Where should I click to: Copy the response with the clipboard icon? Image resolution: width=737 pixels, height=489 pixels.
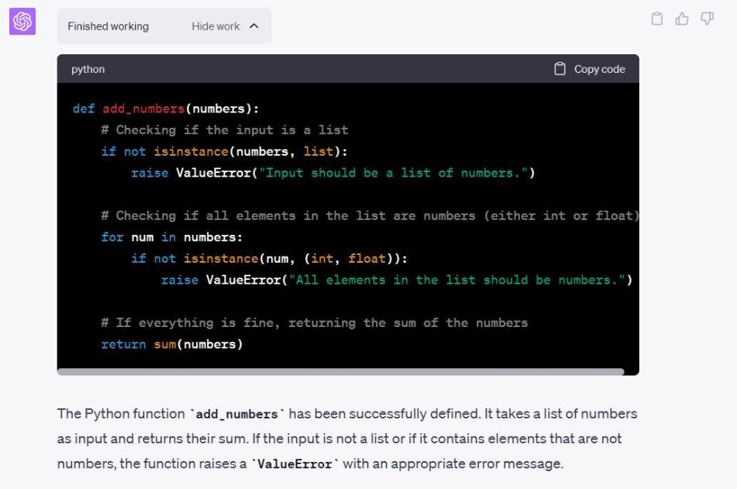pyautogui.click(x=656, y=19)
